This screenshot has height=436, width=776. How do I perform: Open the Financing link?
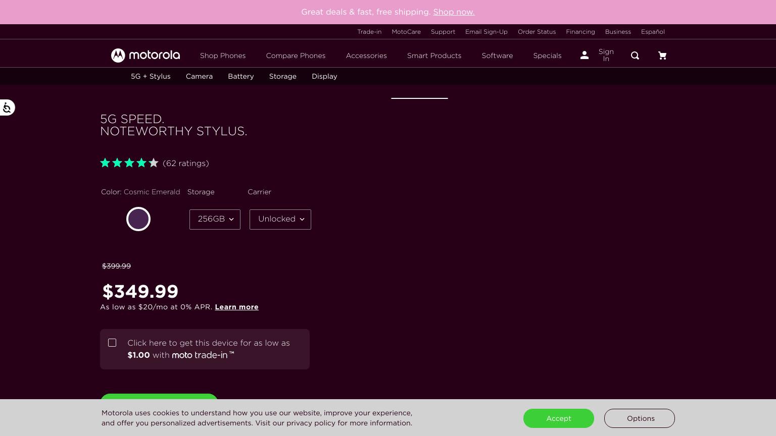[x=580, y=31]
